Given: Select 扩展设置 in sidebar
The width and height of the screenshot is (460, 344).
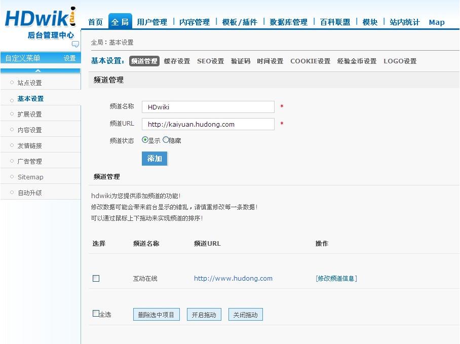Looking at the screenshot, I should click(29, 114).
